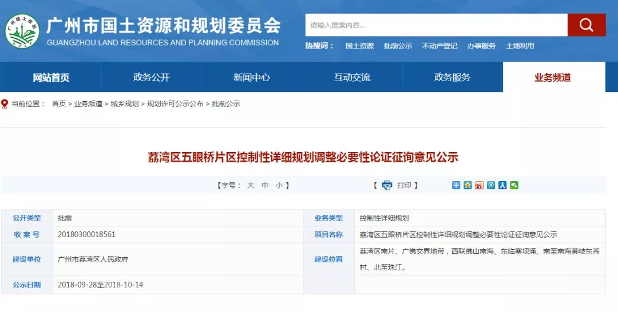Click the Guangzhou Land Resources round logo
618x312 pixels.
tap(22, 31)
